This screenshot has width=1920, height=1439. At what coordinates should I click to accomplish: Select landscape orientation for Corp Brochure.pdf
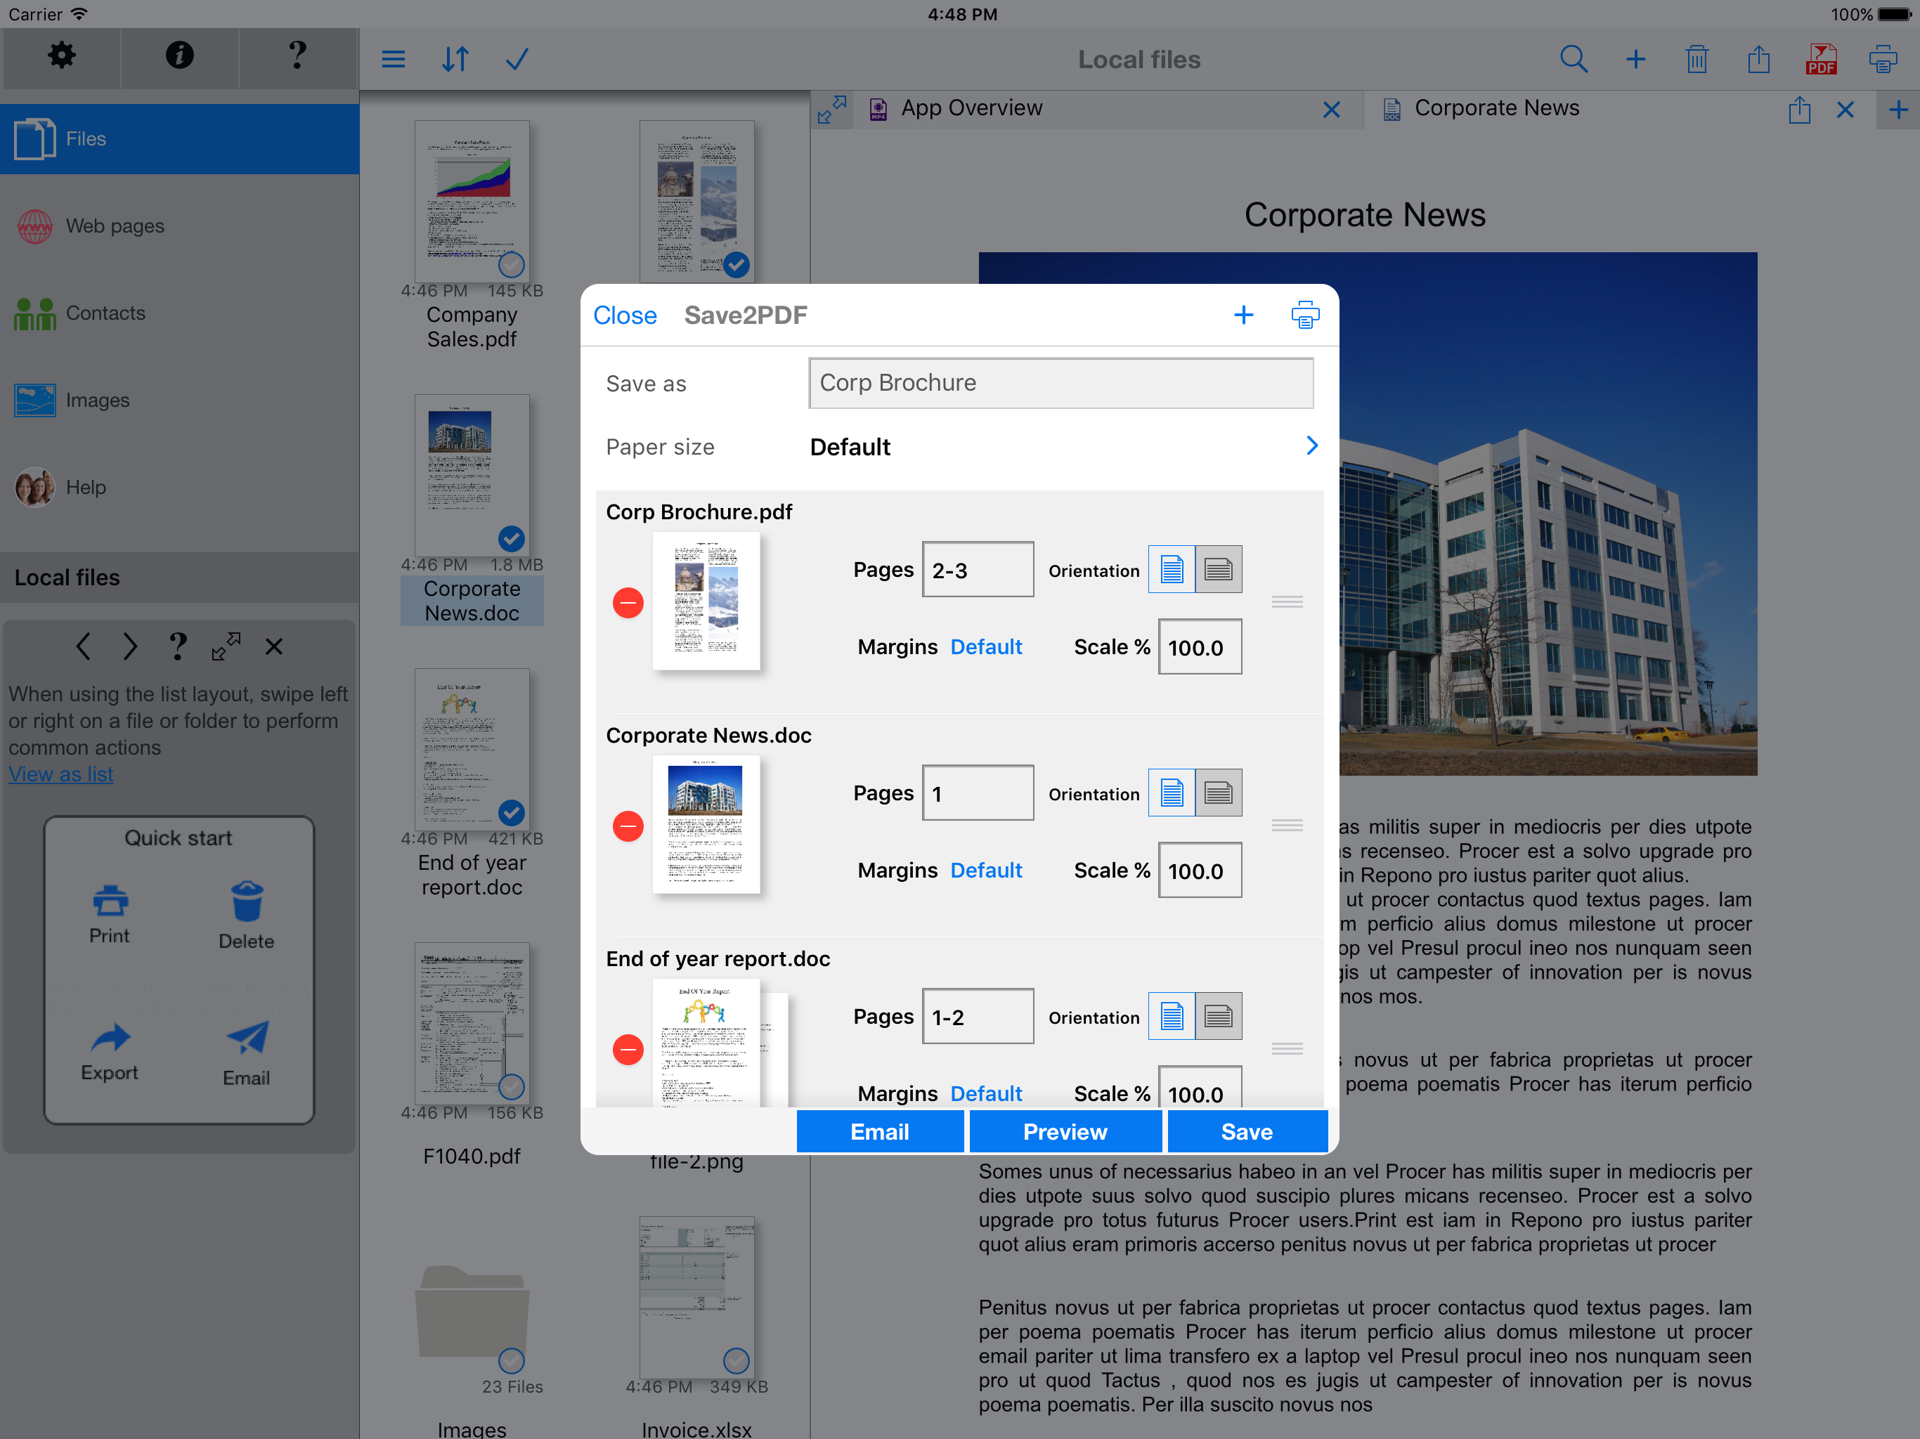click(x=1218, y=569)
